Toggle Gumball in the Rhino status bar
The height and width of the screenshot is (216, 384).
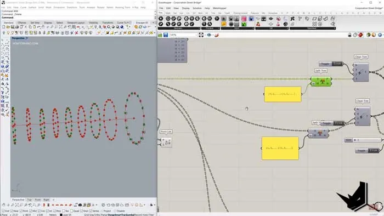(130, 215)
